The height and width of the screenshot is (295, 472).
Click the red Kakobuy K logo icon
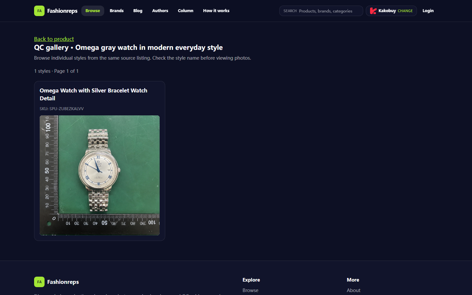click(x=373, y=11)
